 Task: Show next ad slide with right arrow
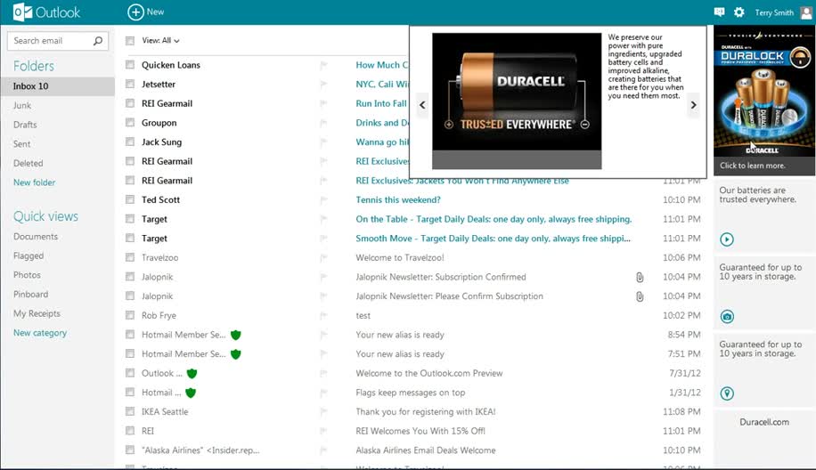(693, 104)
